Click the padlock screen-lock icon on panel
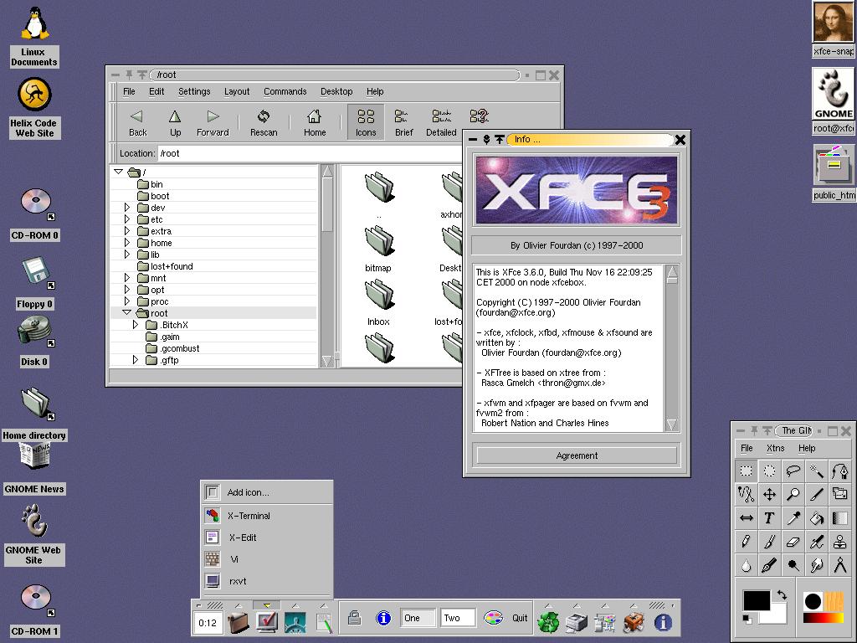Image resolution: width=857 pixels, height=643 pixels. point(355,618)
